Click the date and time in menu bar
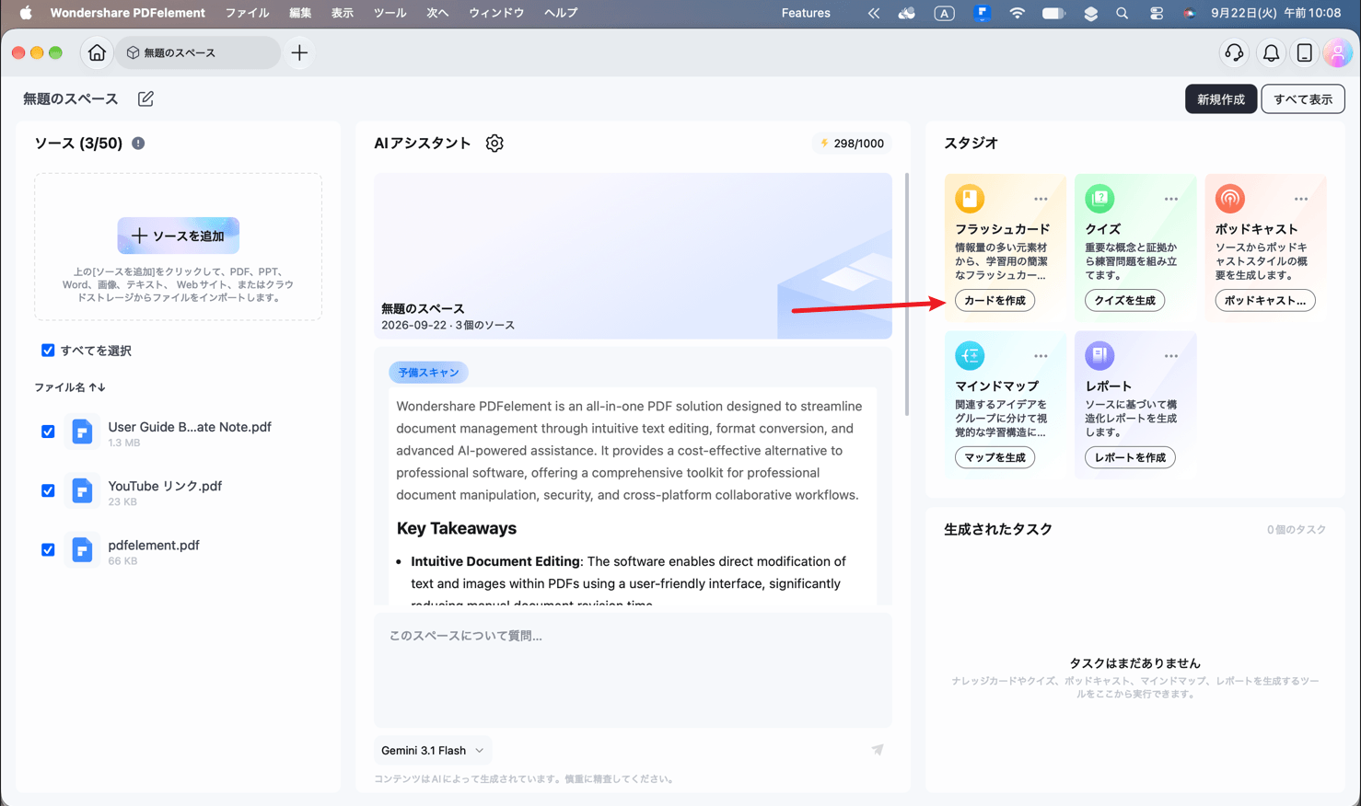 (1275, 13)
